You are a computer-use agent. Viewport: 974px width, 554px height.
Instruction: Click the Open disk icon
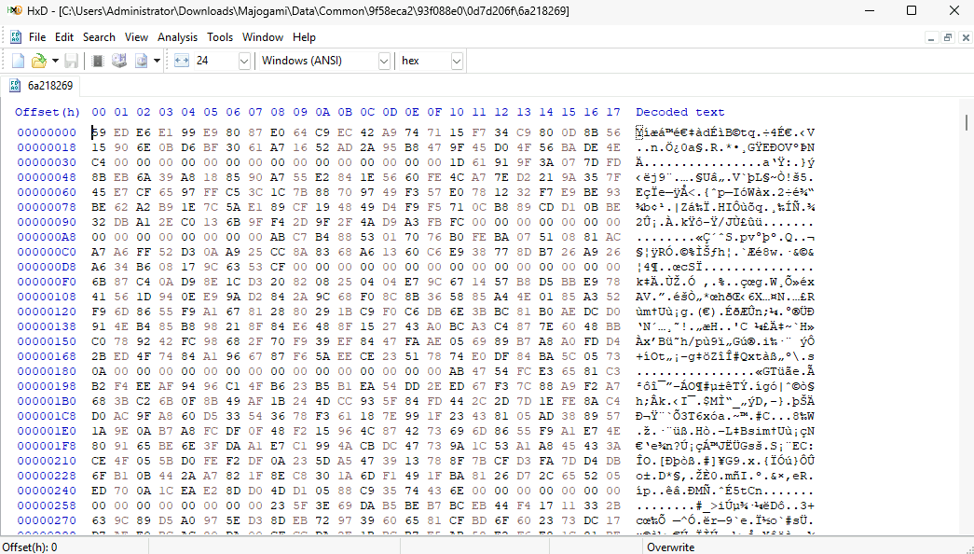click(x=118, y=61)
